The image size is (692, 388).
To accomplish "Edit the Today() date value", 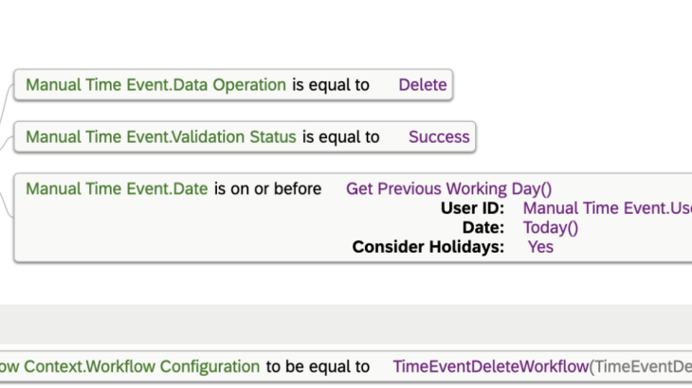I will [551, 227].
